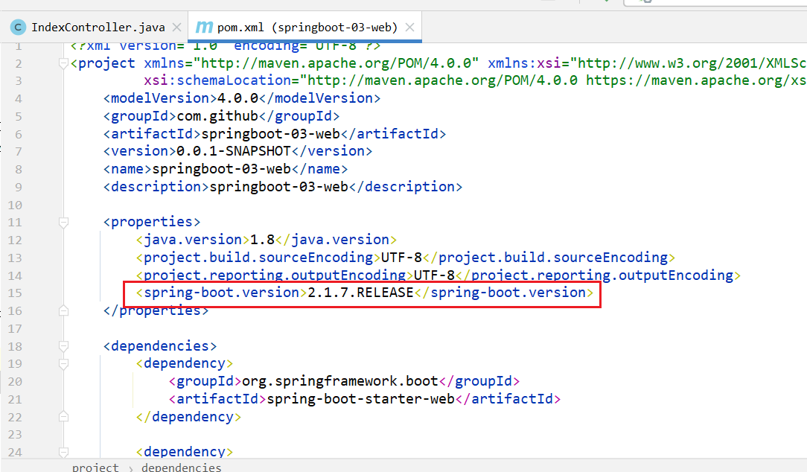Image resolution: width=807 pixels, height=472 pixels.
Task: Place cursor in 2.1.7.RELEASE version value
Action: (360, 293)
